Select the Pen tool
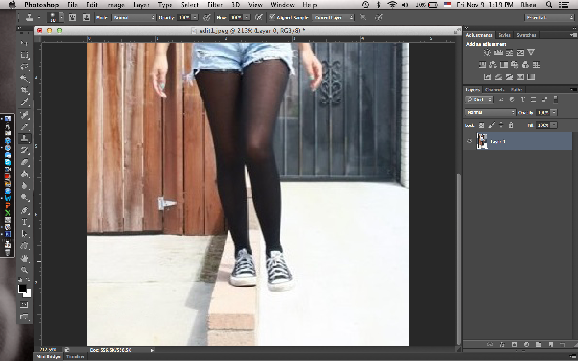Screen dimensions: 578x361 (24, 210)
